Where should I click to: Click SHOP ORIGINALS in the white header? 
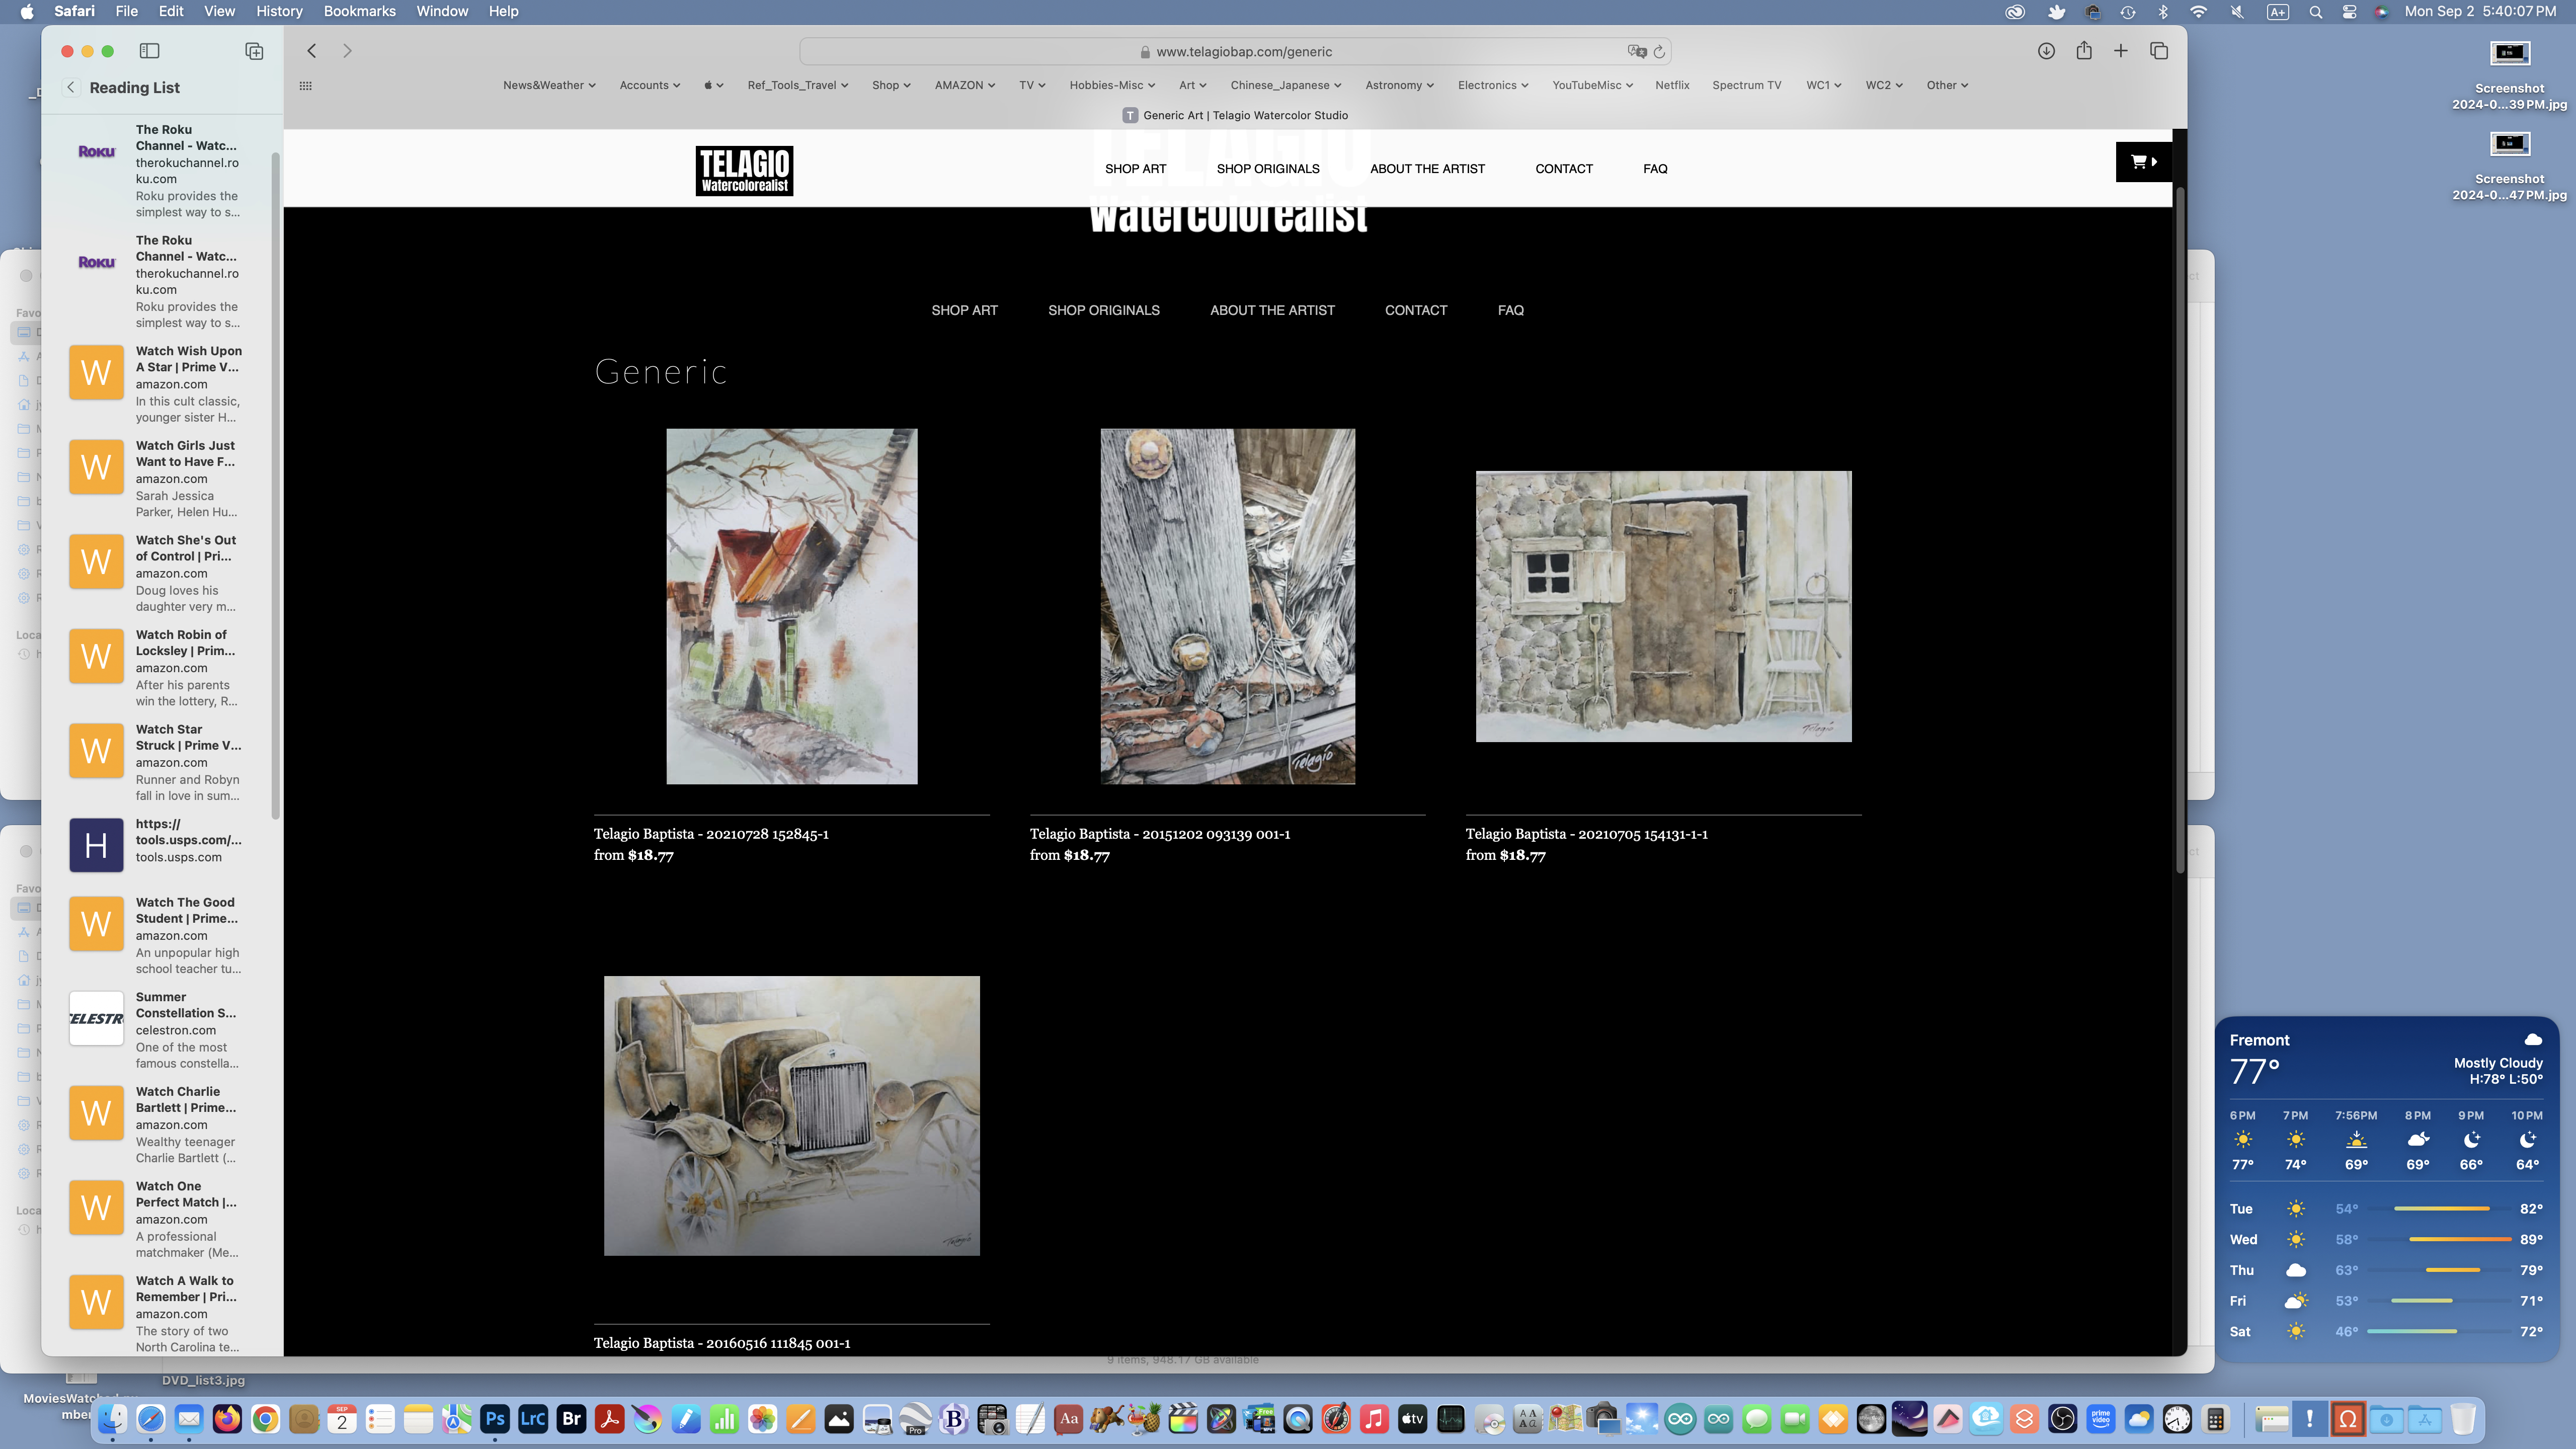1267,169
